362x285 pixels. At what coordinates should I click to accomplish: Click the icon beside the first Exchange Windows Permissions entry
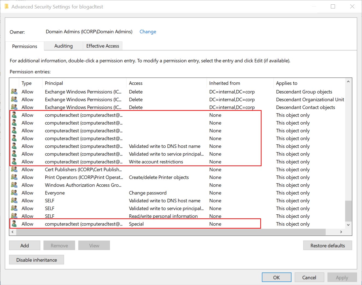click(x=14, y=92)
